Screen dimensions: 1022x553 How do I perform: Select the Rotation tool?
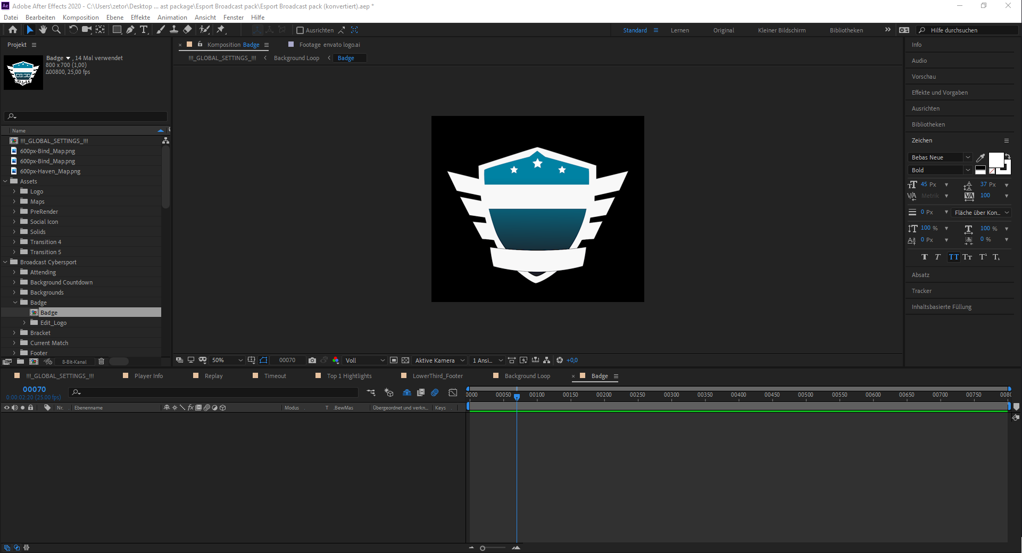[x=73, y=30]
